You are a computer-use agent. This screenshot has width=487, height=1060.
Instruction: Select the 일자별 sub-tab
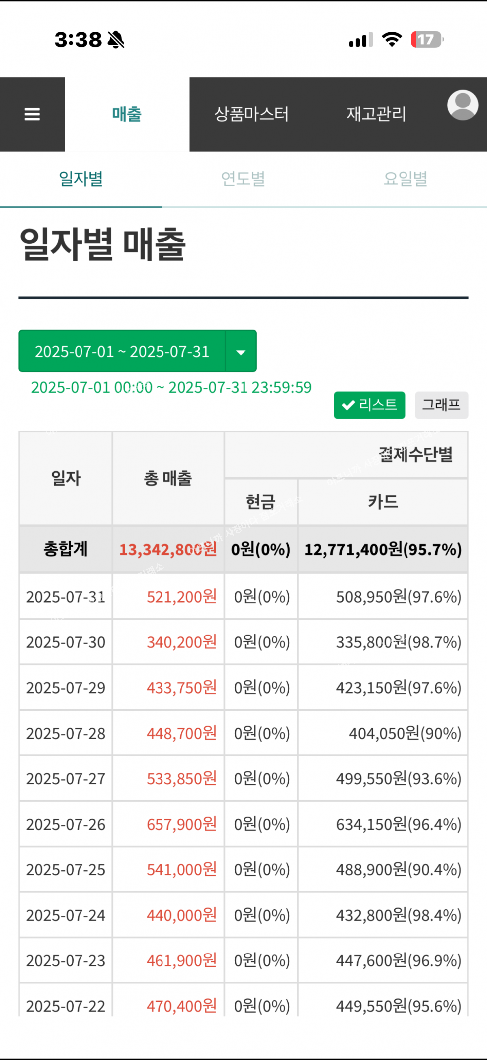point(81,179)
